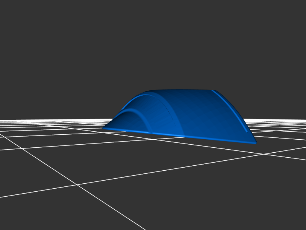Viewport: 306px width, 230px height.
Task: Click the model's pointed right bottom corner
Action: click(x=255, y=143)
